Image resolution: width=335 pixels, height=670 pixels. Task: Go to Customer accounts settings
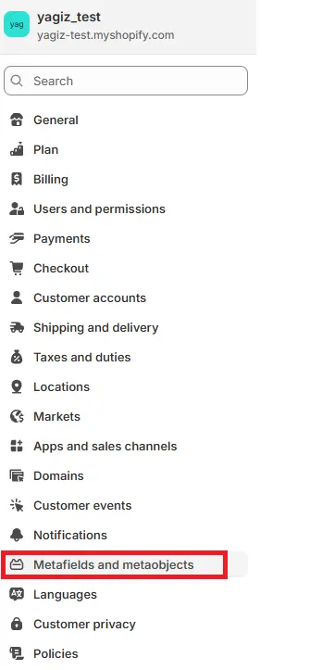pyautogui.click(x=126, y=297)
